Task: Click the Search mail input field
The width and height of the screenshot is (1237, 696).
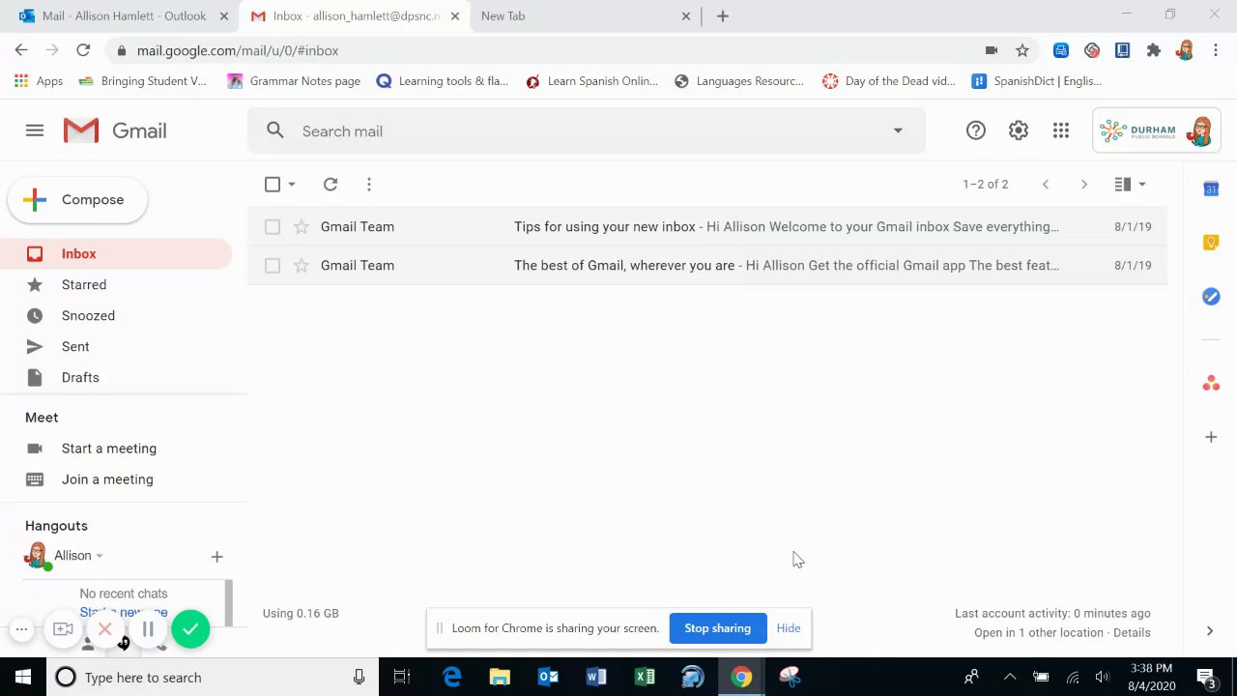Action: pyautogui.click(x=588, y=130)
